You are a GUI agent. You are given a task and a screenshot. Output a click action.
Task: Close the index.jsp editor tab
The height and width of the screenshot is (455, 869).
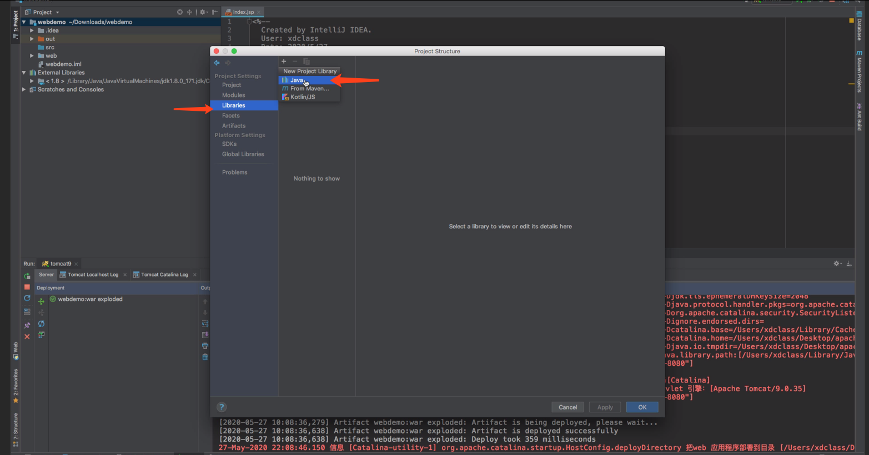click(x=259, y=12)
